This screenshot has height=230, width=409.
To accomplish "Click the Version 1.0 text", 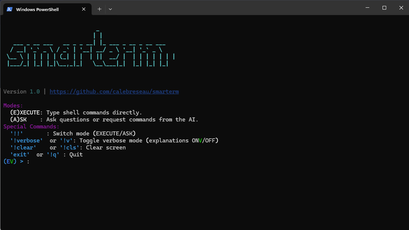I will (x=21, y=92).
